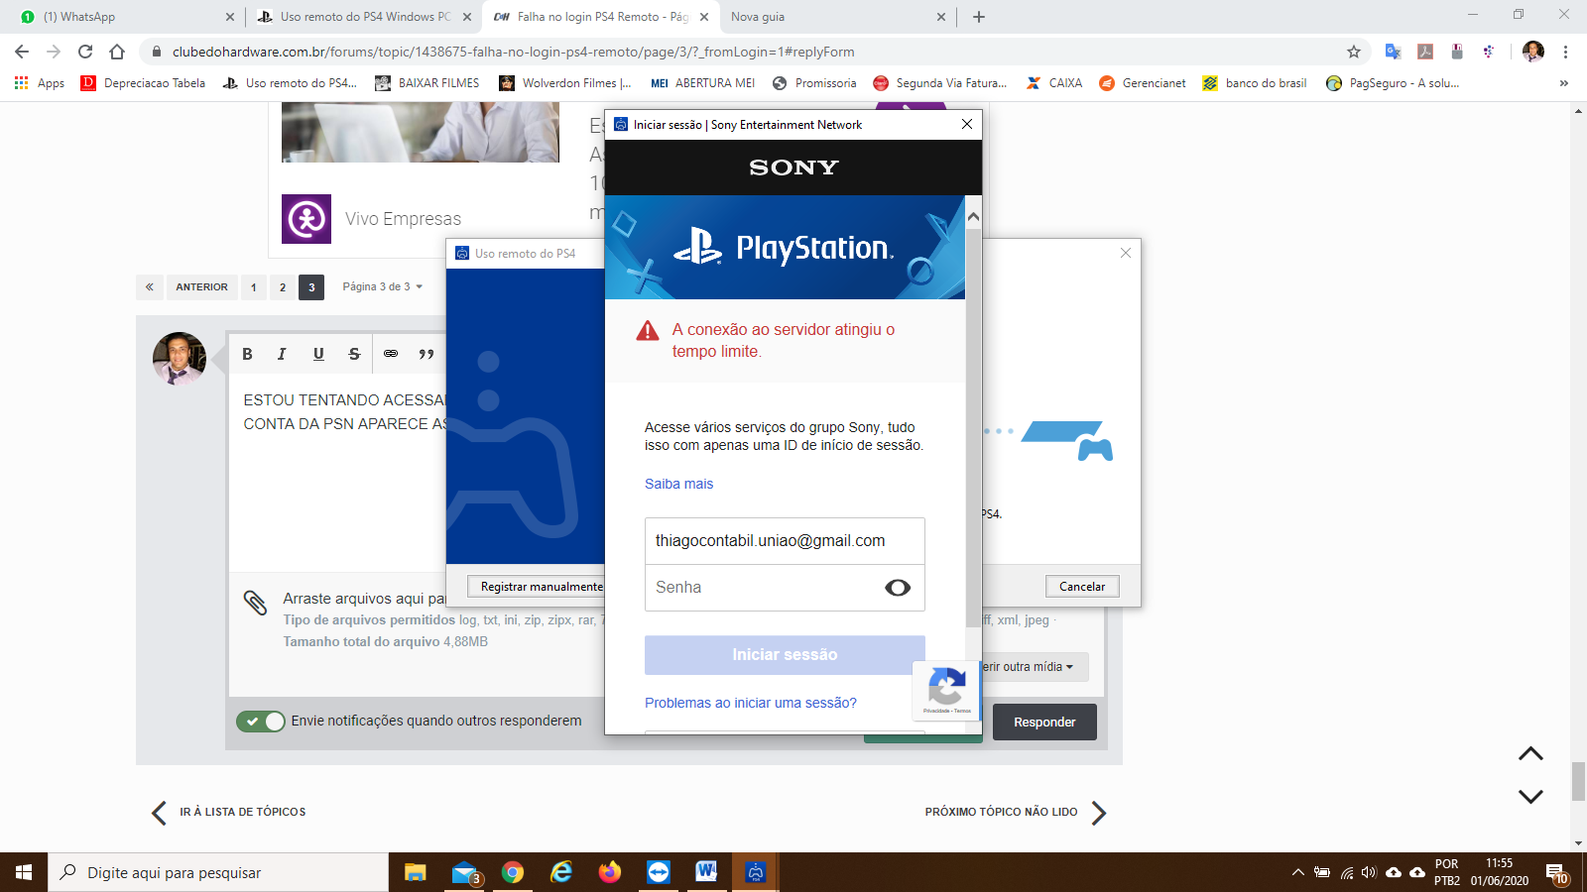This screenshot has width=1587, height=892.
Task: Open 'Problemas ao iniciar uma sessão?' link
Action: click(751, 703)
